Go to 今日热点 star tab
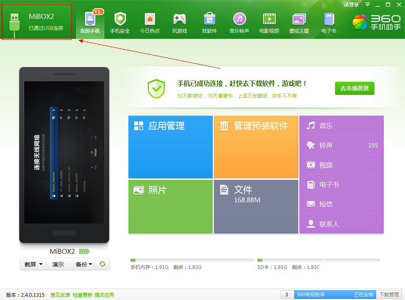405x300 pixels. tap(150, 23)
